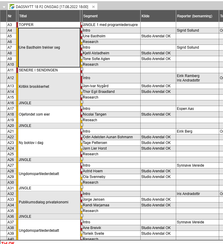The height and width of the screenshot is (244, 223).
Task: Click the note icon in row A26 segment
Action: pos(81,159)
